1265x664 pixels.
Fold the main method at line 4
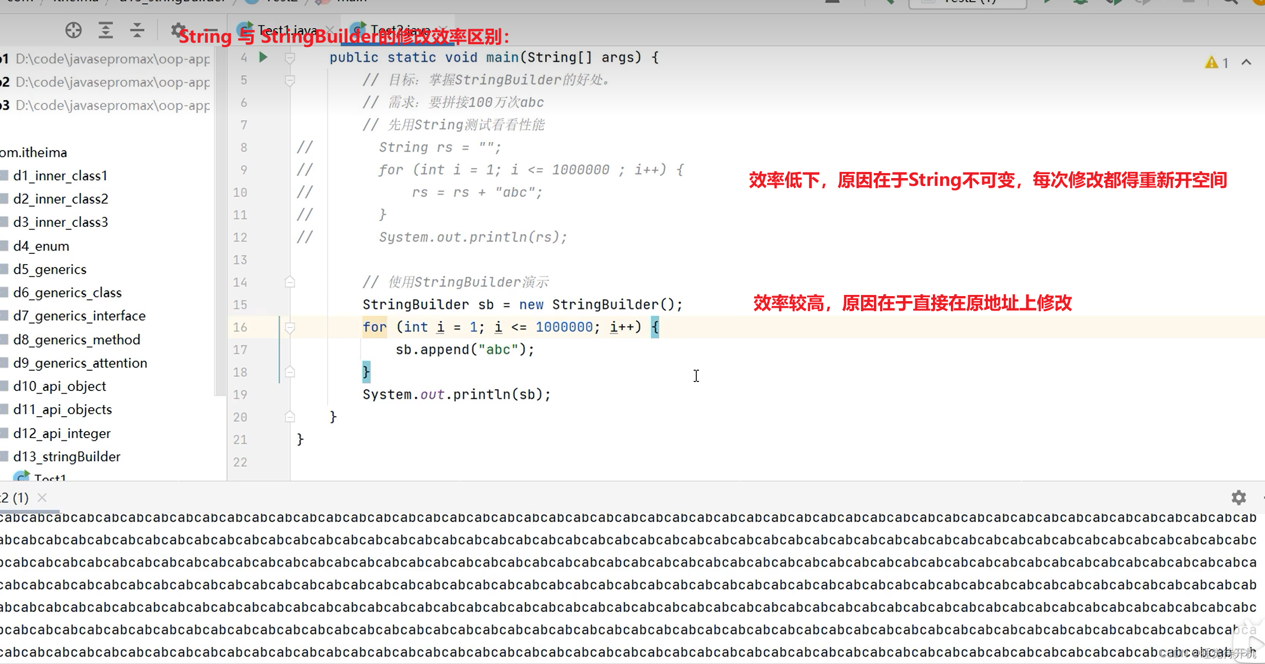click(290, 57)
